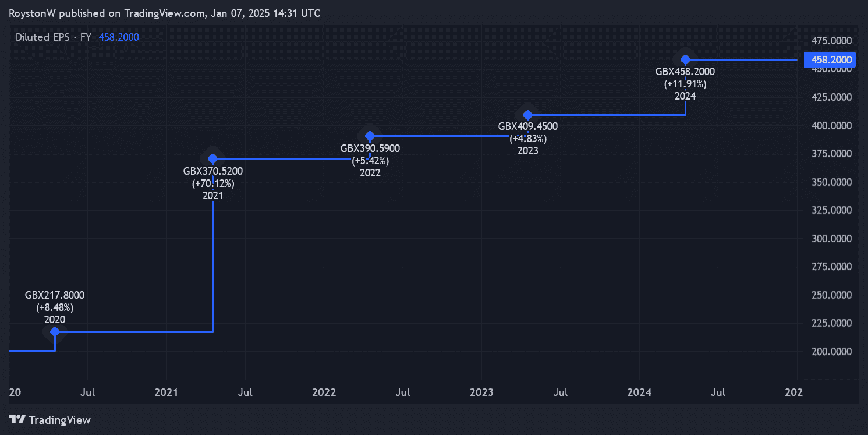
Task: Click the 2024 diamond data marker
Action: point(685,59)
